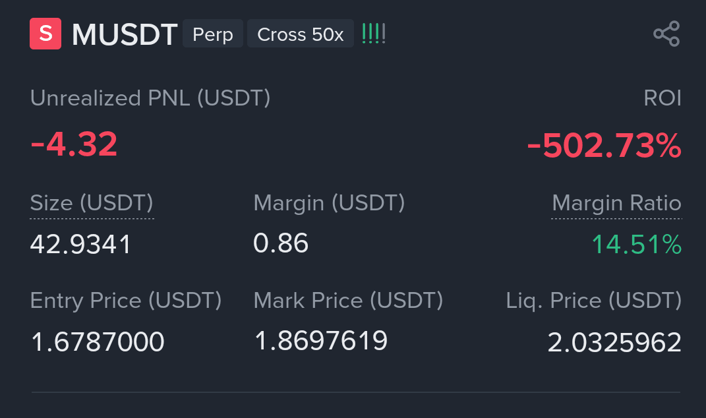Click the Margin (USDT) label
The image size is (706, 418).
coord(329,203)
